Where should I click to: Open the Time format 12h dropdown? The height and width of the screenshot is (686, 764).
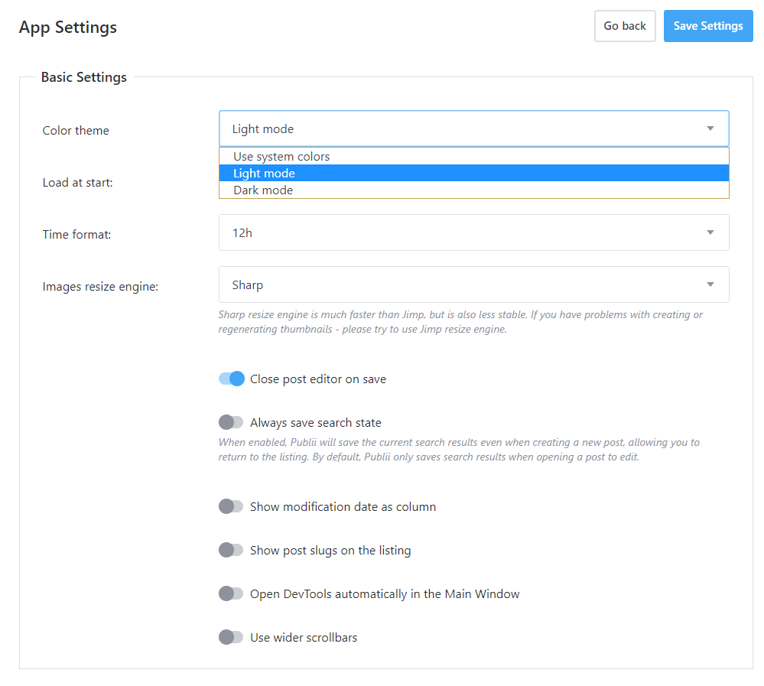tap(473, 232)
